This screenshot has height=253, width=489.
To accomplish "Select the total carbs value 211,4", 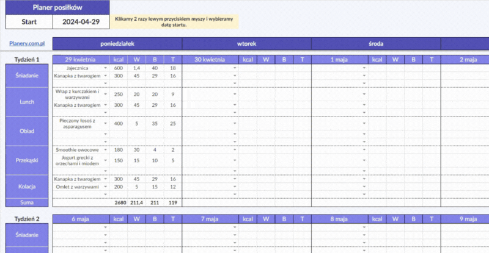I will pos(136,202).
